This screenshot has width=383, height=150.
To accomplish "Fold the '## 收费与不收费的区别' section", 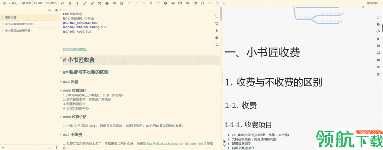I will point(61,71).
